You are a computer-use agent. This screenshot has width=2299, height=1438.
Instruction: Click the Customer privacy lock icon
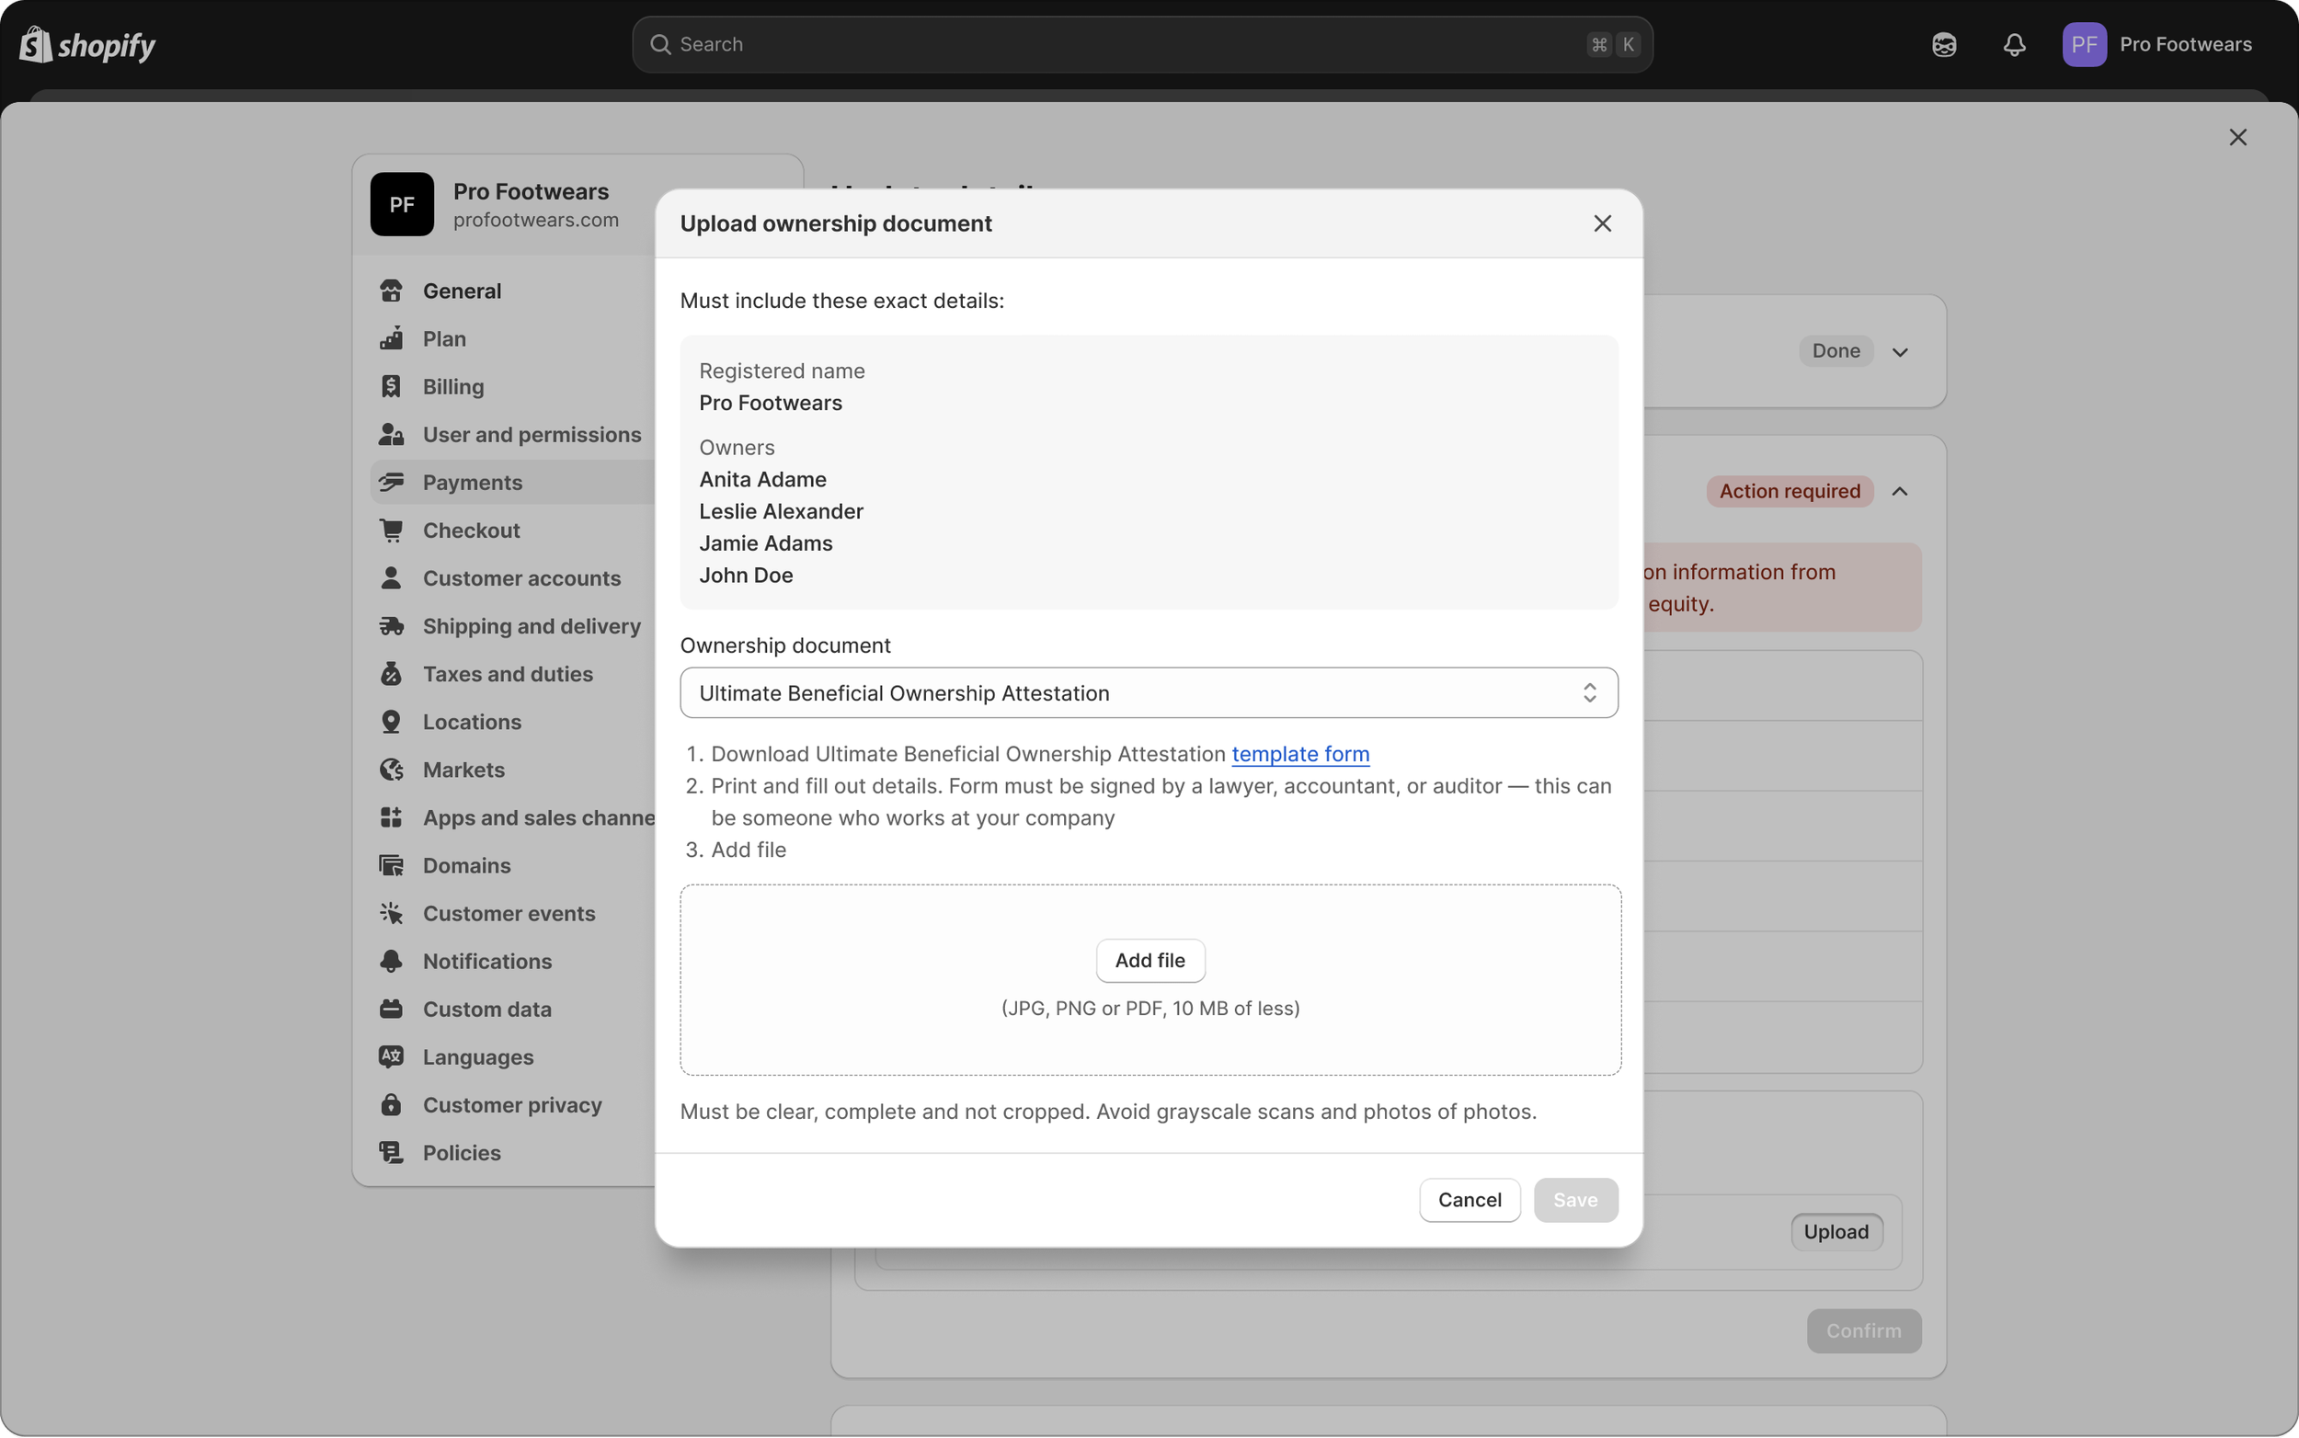coord(391,1105)
